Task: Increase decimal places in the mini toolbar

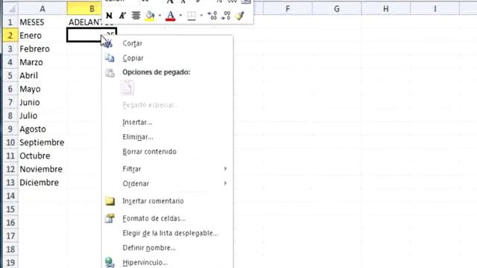Action: click(x=212, y=16)
